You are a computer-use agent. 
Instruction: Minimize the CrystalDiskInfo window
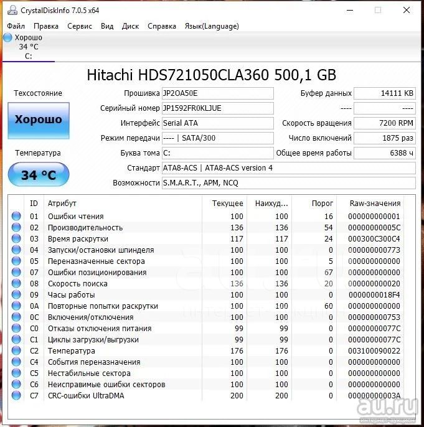click(350, 11)
